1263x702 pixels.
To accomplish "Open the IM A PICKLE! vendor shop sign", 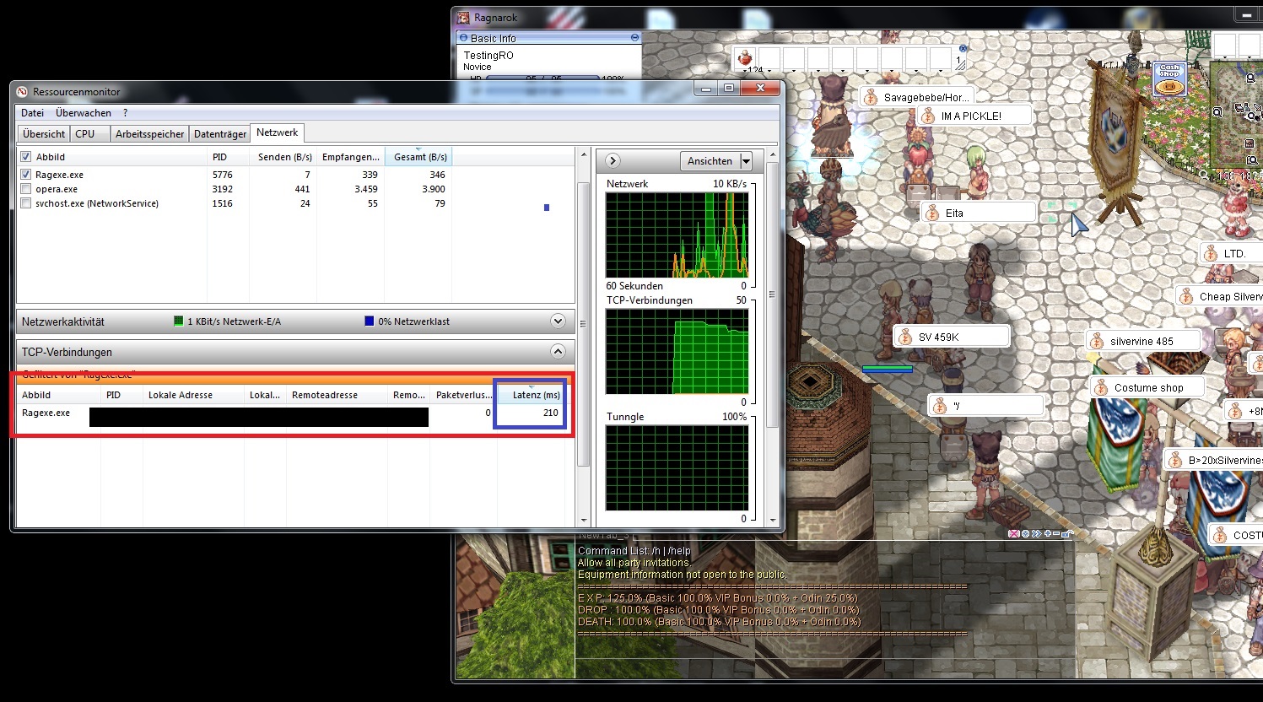I will tap(974, 116).
